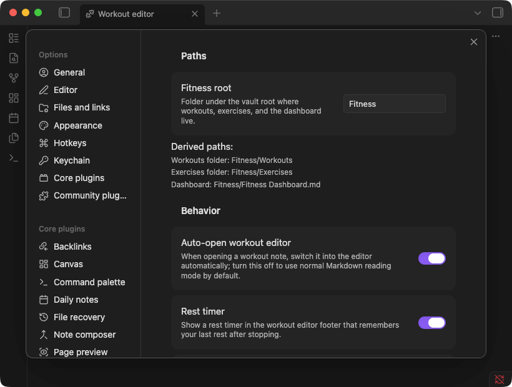
Task: Click the 'Options' sidebar section header
Action: pos(53,55)
